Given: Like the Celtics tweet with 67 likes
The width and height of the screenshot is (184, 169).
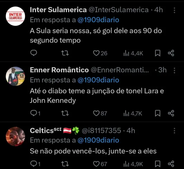Looking at the screenshot, I should tap(97, 164).
